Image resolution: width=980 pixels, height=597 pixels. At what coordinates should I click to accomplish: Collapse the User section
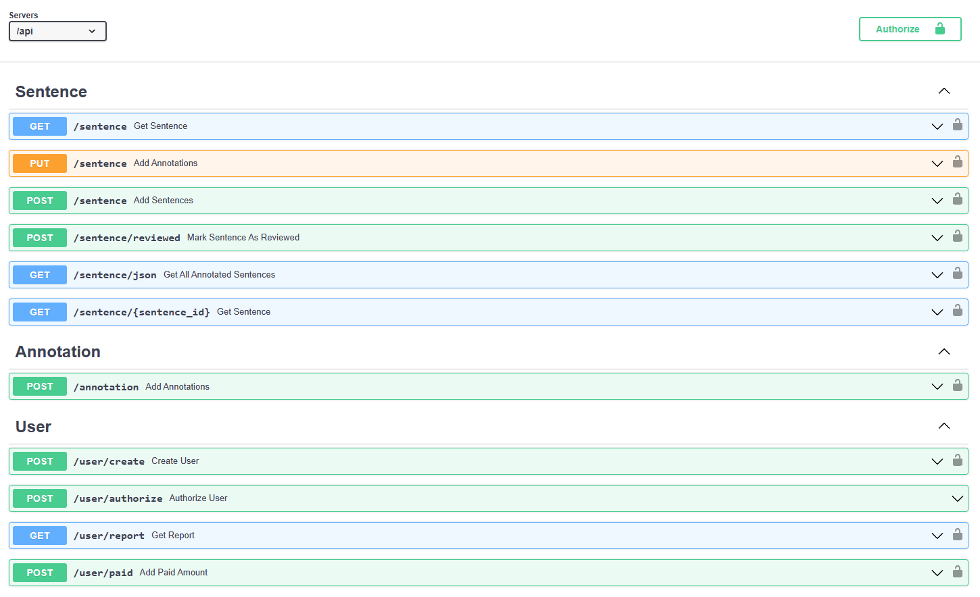point(944,426)
